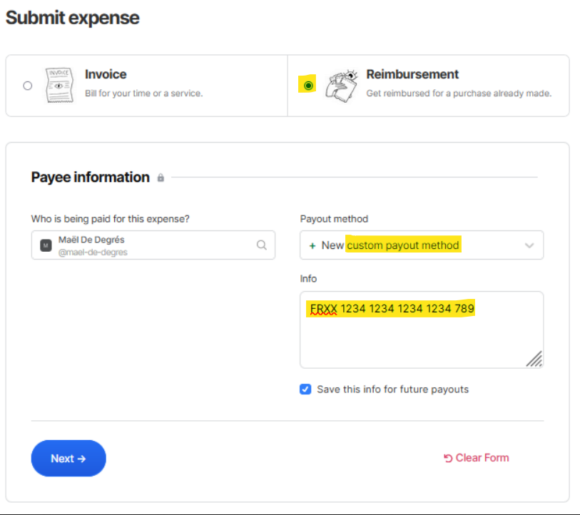Click the green plus icon in Payout method
This screenshot has width=580, height=515.
coord(312,245)
